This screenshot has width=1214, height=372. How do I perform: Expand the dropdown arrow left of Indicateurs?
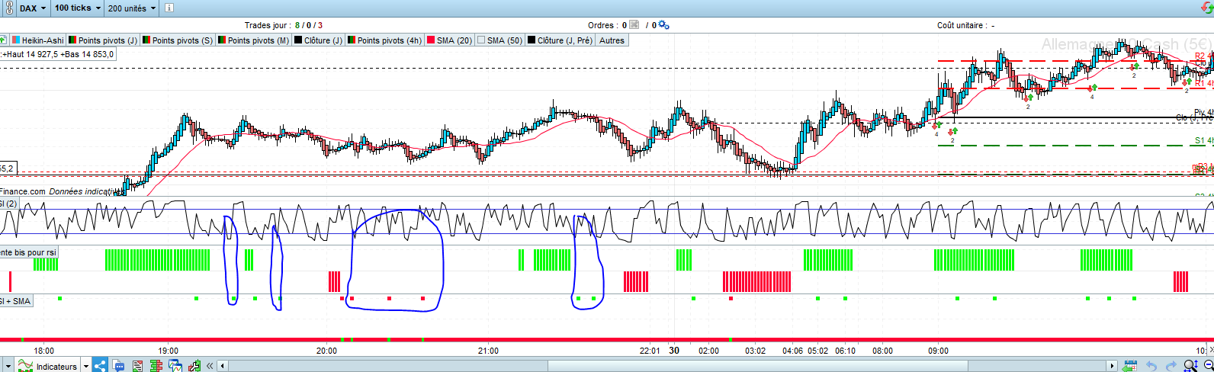click(7, 366)
